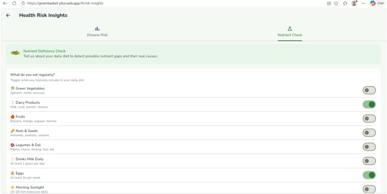The width and height of the screenshot is (387, 194).
Task: Open the browser split screen icon
Action: 329,3
